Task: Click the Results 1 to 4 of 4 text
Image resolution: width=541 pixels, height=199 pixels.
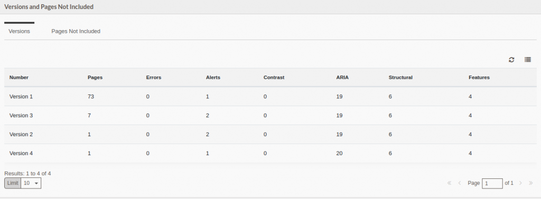Action: [x=27, y=174]
